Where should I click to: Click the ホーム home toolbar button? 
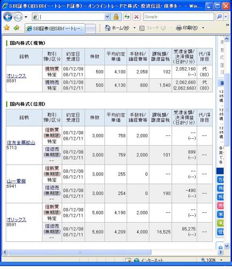[x=117, y=28]
